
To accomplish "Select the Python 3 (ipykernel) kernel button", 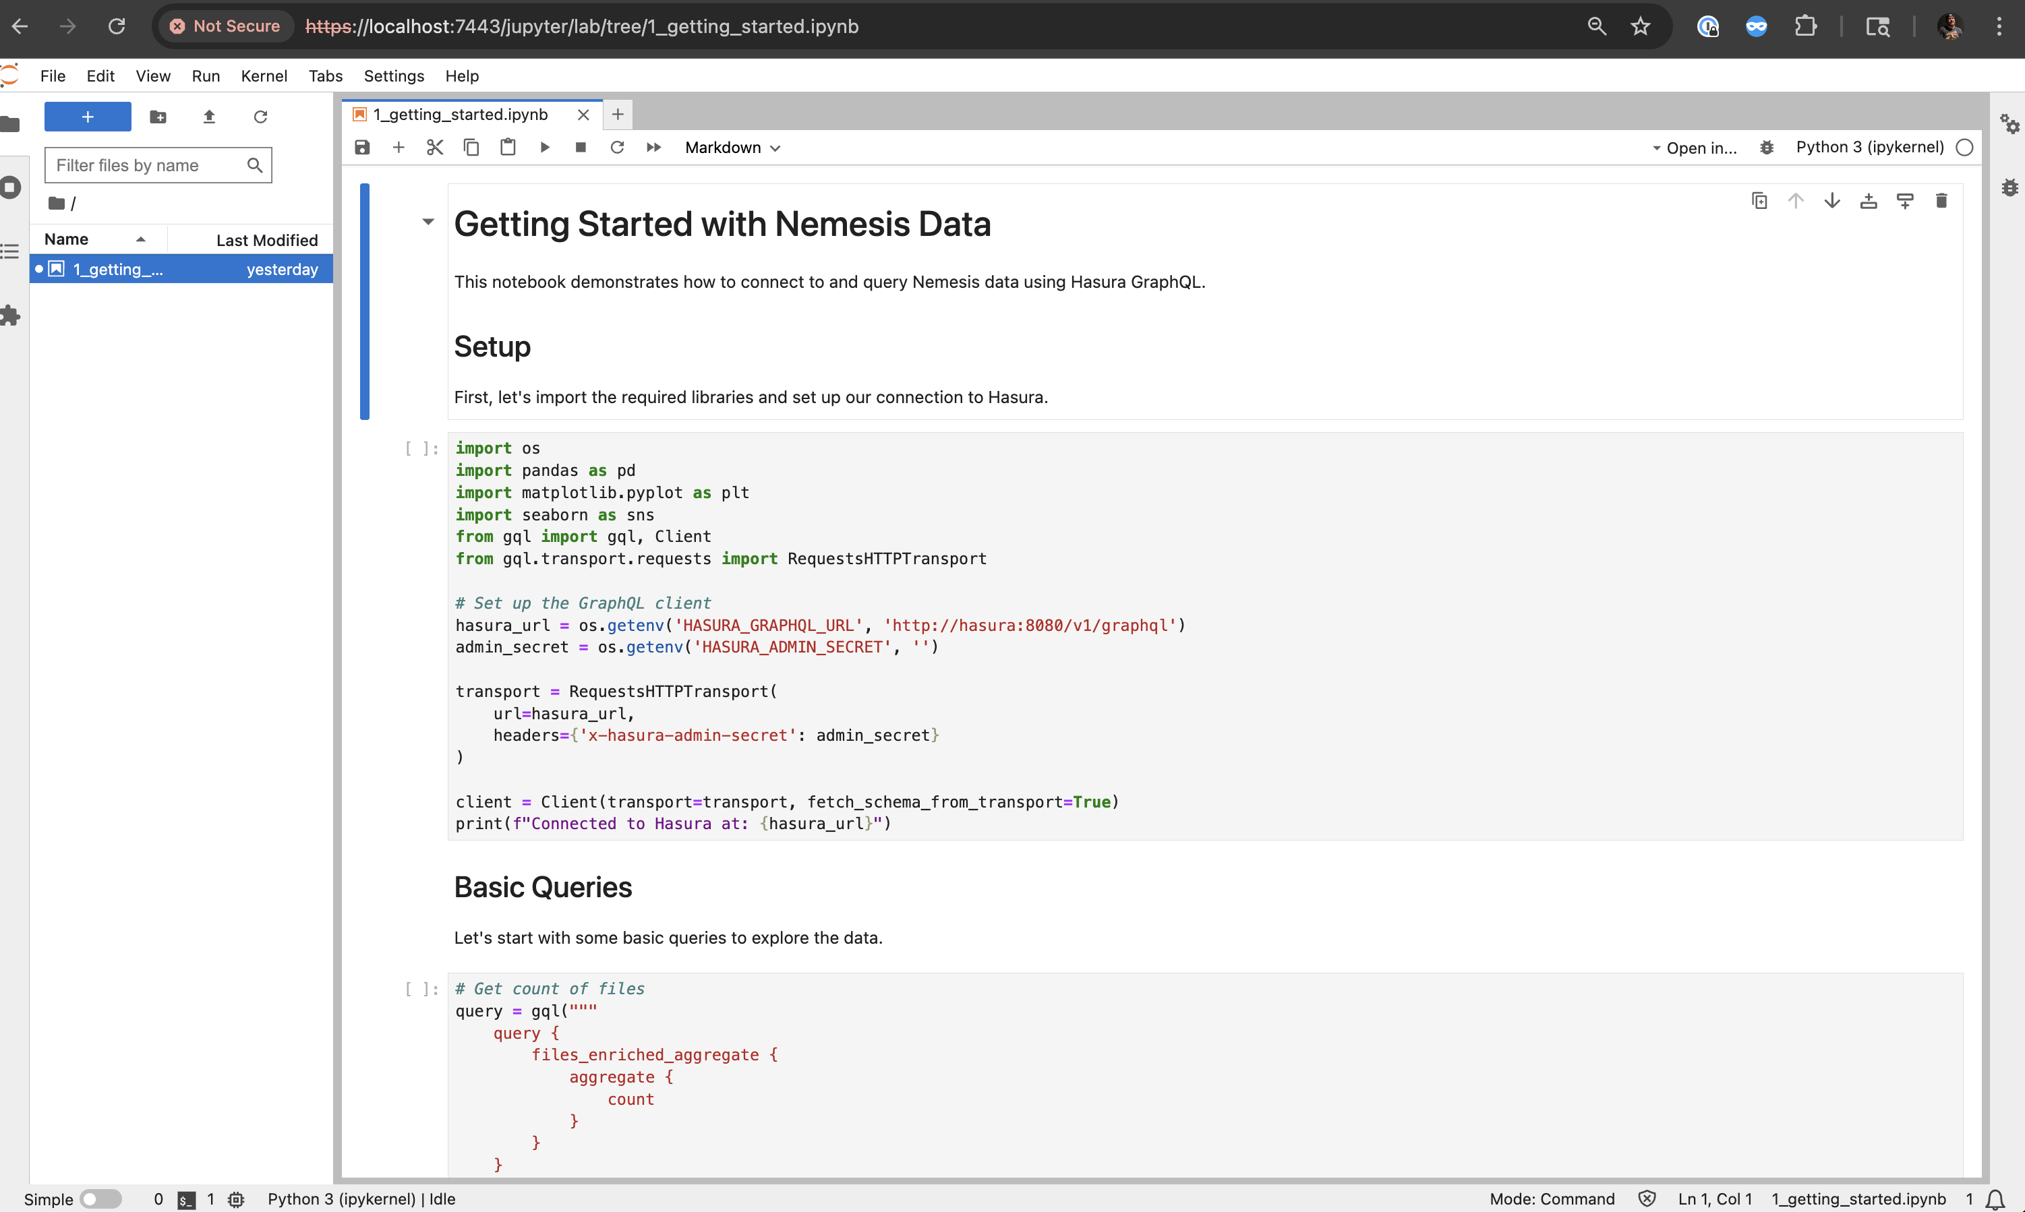I will (x=1871, y=148).
